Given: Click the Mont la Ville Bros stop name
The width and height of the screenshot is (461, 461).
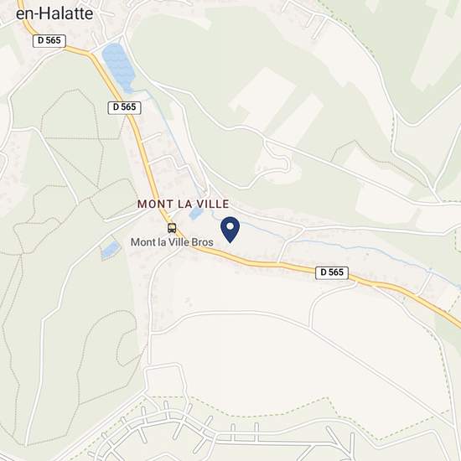Looking at the screenshot, I should pos(172,242).
